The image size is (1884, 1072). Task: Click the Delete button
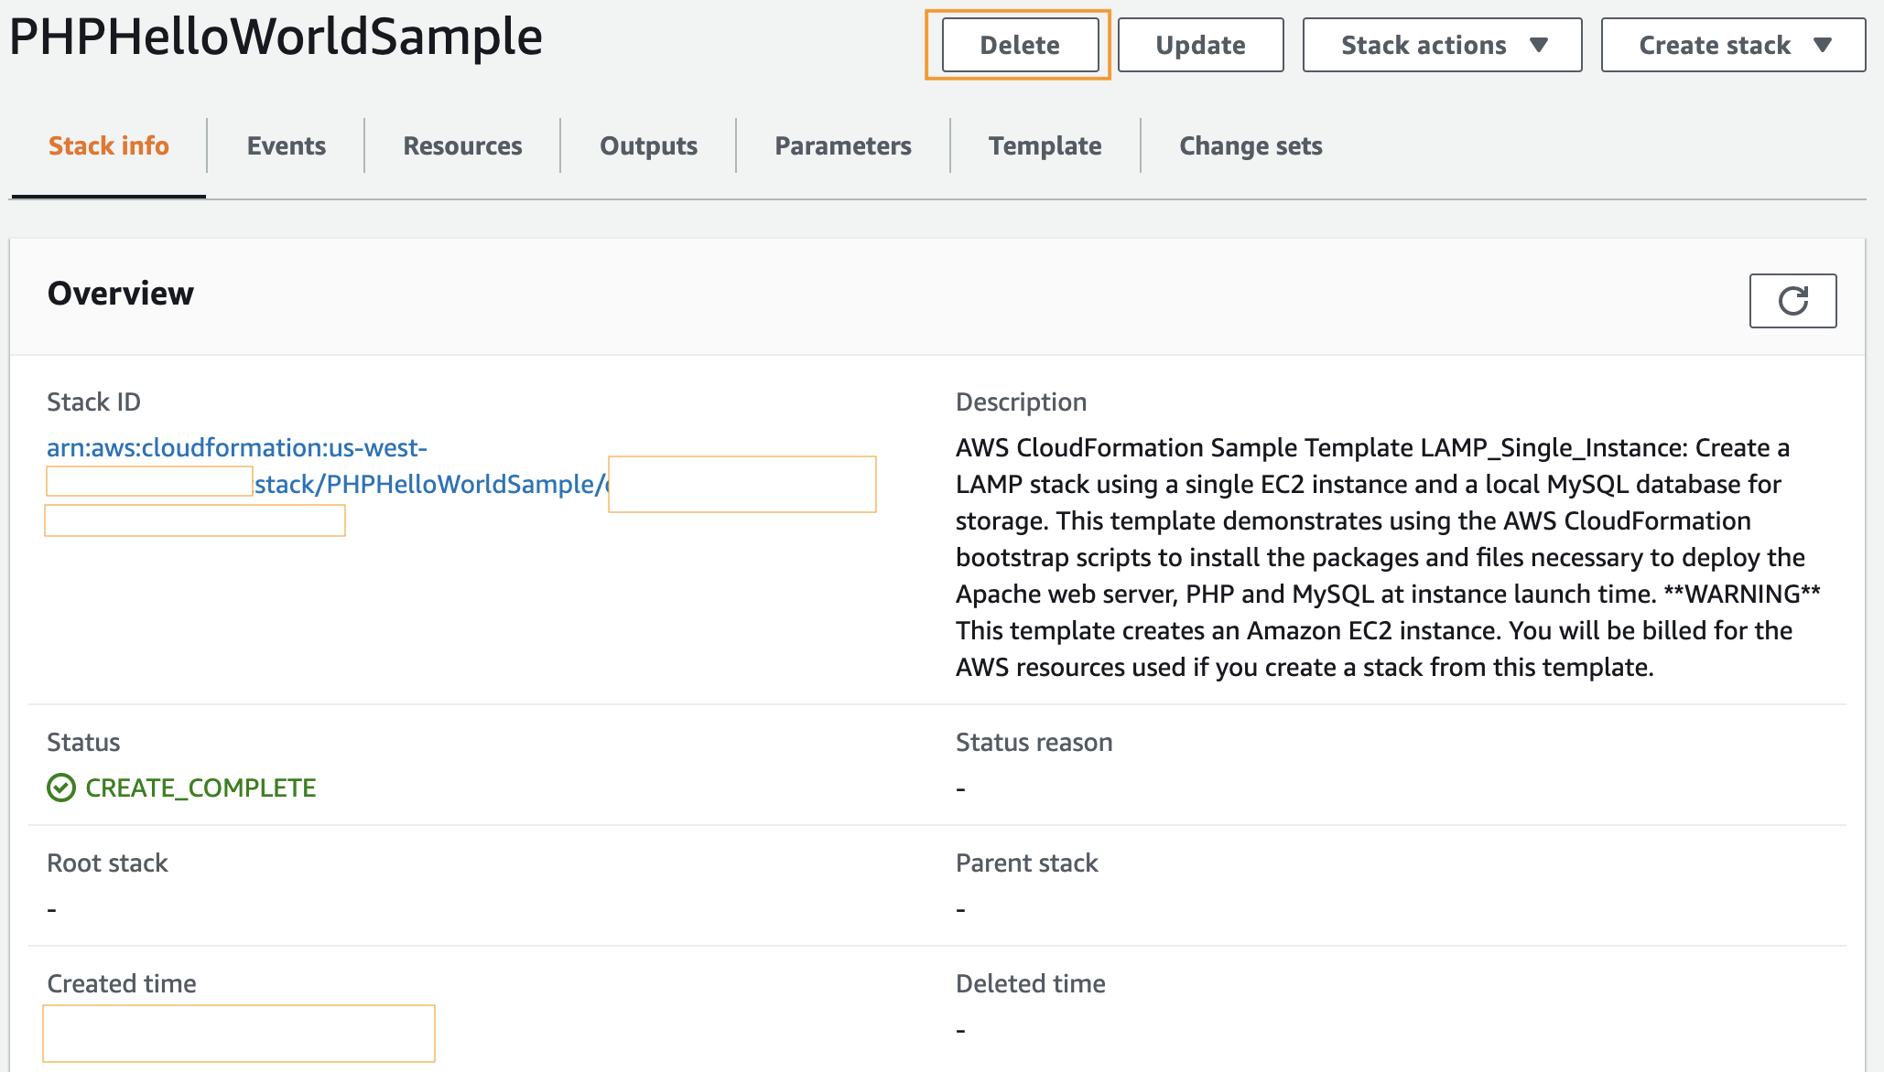click(1019, 45)
